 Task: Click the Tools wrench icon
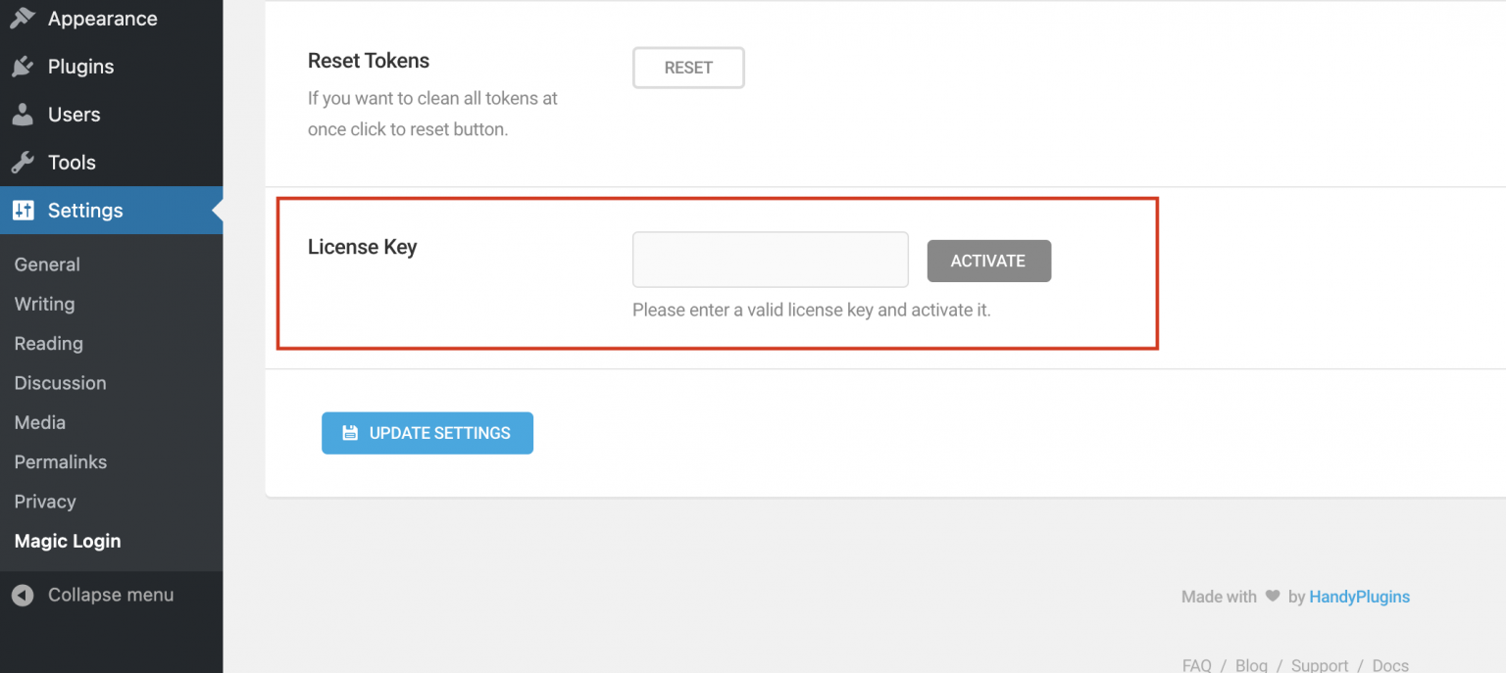click(23, 162)
